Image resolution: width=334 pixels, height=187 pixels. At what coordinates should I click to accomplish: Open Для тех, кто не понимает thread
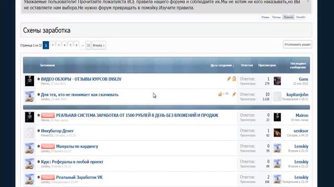tap(80, 95)
